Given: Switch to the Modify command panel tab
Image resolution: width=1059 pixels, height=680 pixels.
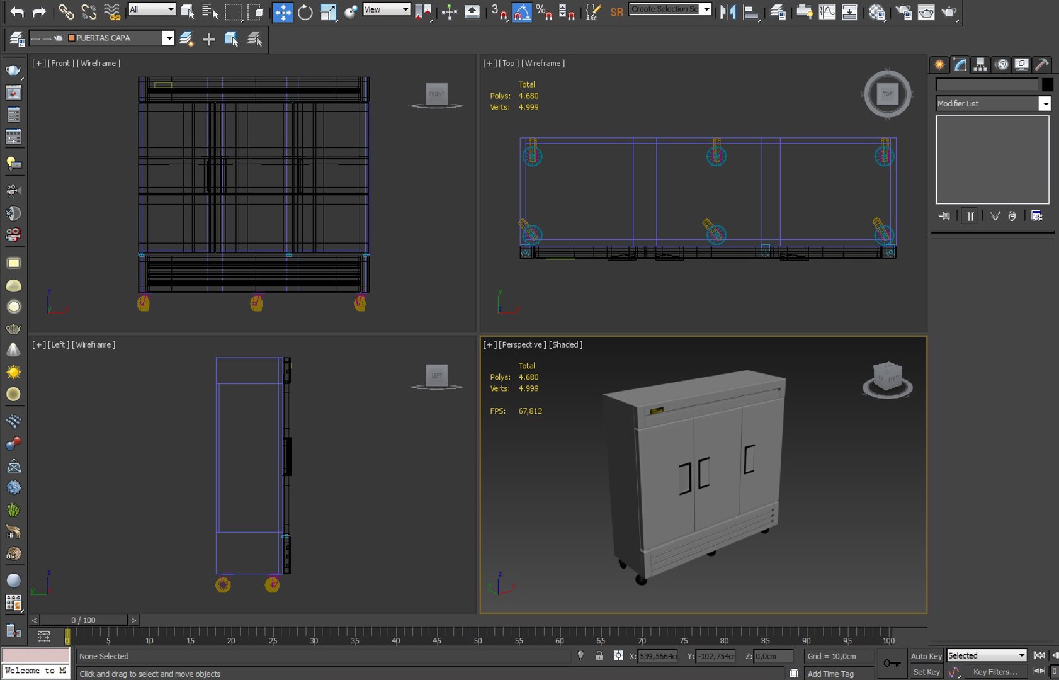Looking at the screenshot, I should pyautogui.click(x=960, y=64).
